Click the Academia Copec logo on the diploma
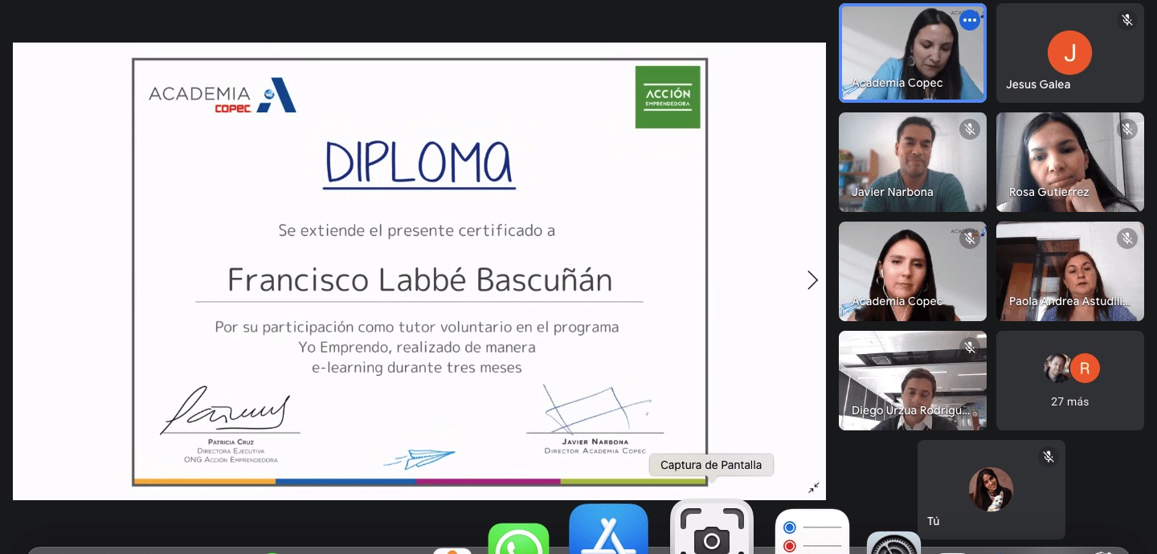The image size is (1157, 554). pyautogui.click(x=223, y=96)
